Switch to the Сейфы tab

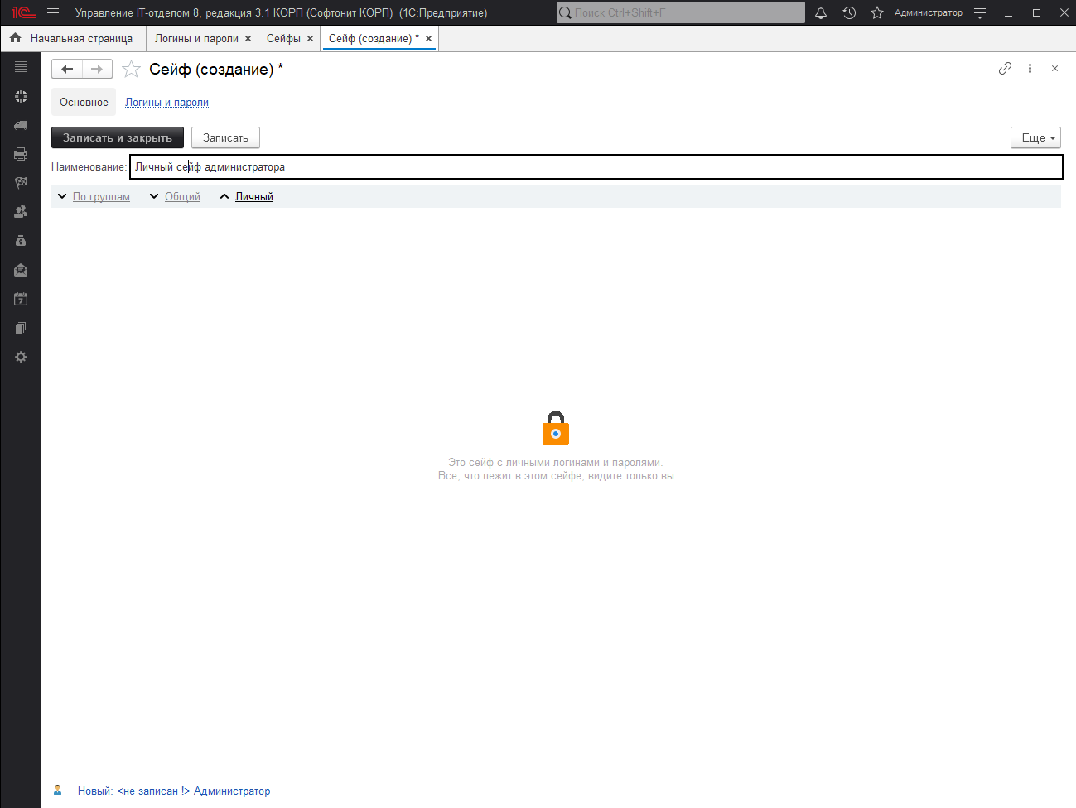point(283,39)
